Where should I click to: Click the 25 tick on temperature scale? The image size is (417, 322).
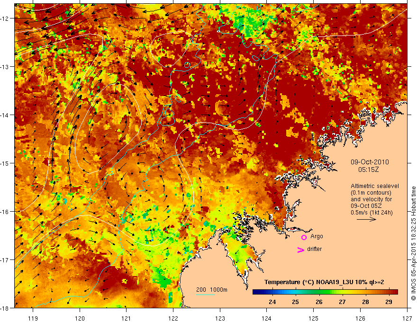pyautogui.click(x=296, y=302)
